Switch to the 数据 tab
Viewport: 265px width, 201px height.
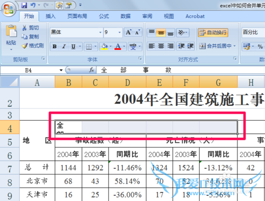click(x=126, y=16)
